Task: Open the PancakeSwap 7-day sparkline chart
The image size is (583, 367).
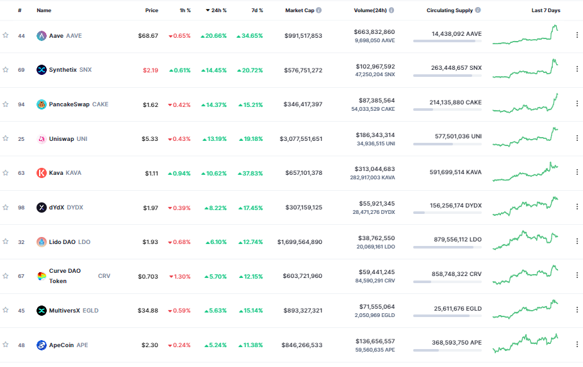Action: click(525, 104)
